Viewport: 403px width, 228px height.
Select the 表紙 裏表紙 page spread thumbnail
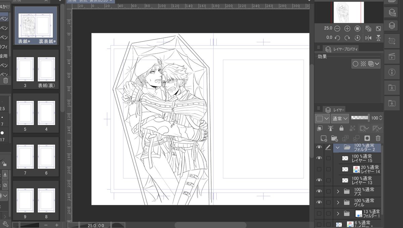[x=36, y=26]
